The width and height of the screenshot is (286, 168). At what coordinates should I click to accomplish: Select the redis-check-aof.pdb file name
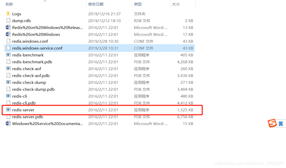[x=31, y=75]
